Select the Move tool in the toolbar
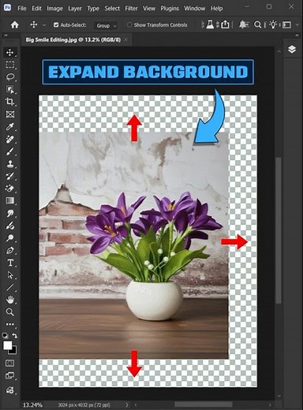 click(9, 52)
